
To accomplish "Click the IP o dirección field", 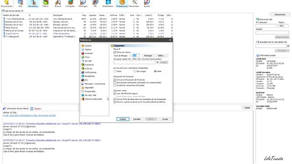I will click(x=266, y=26).
